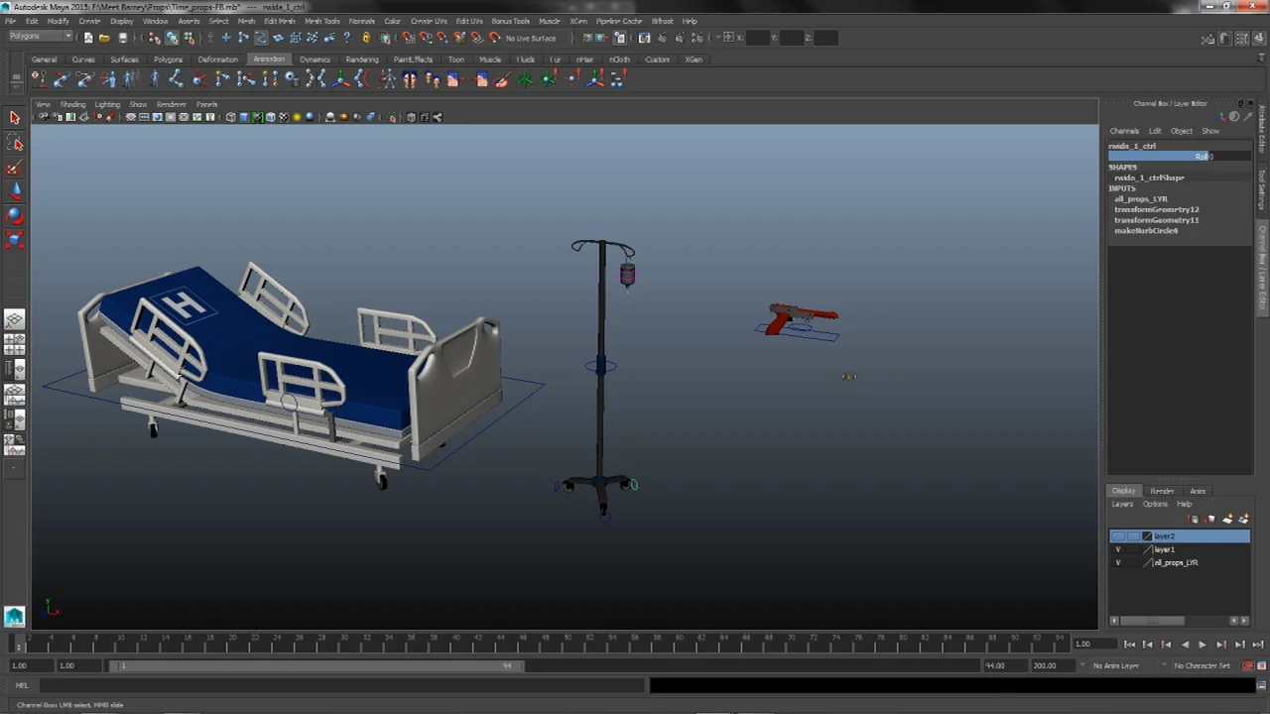Open the Anim layer tab
This screenshot has height=714, width=1270.
coord(1198,491)
